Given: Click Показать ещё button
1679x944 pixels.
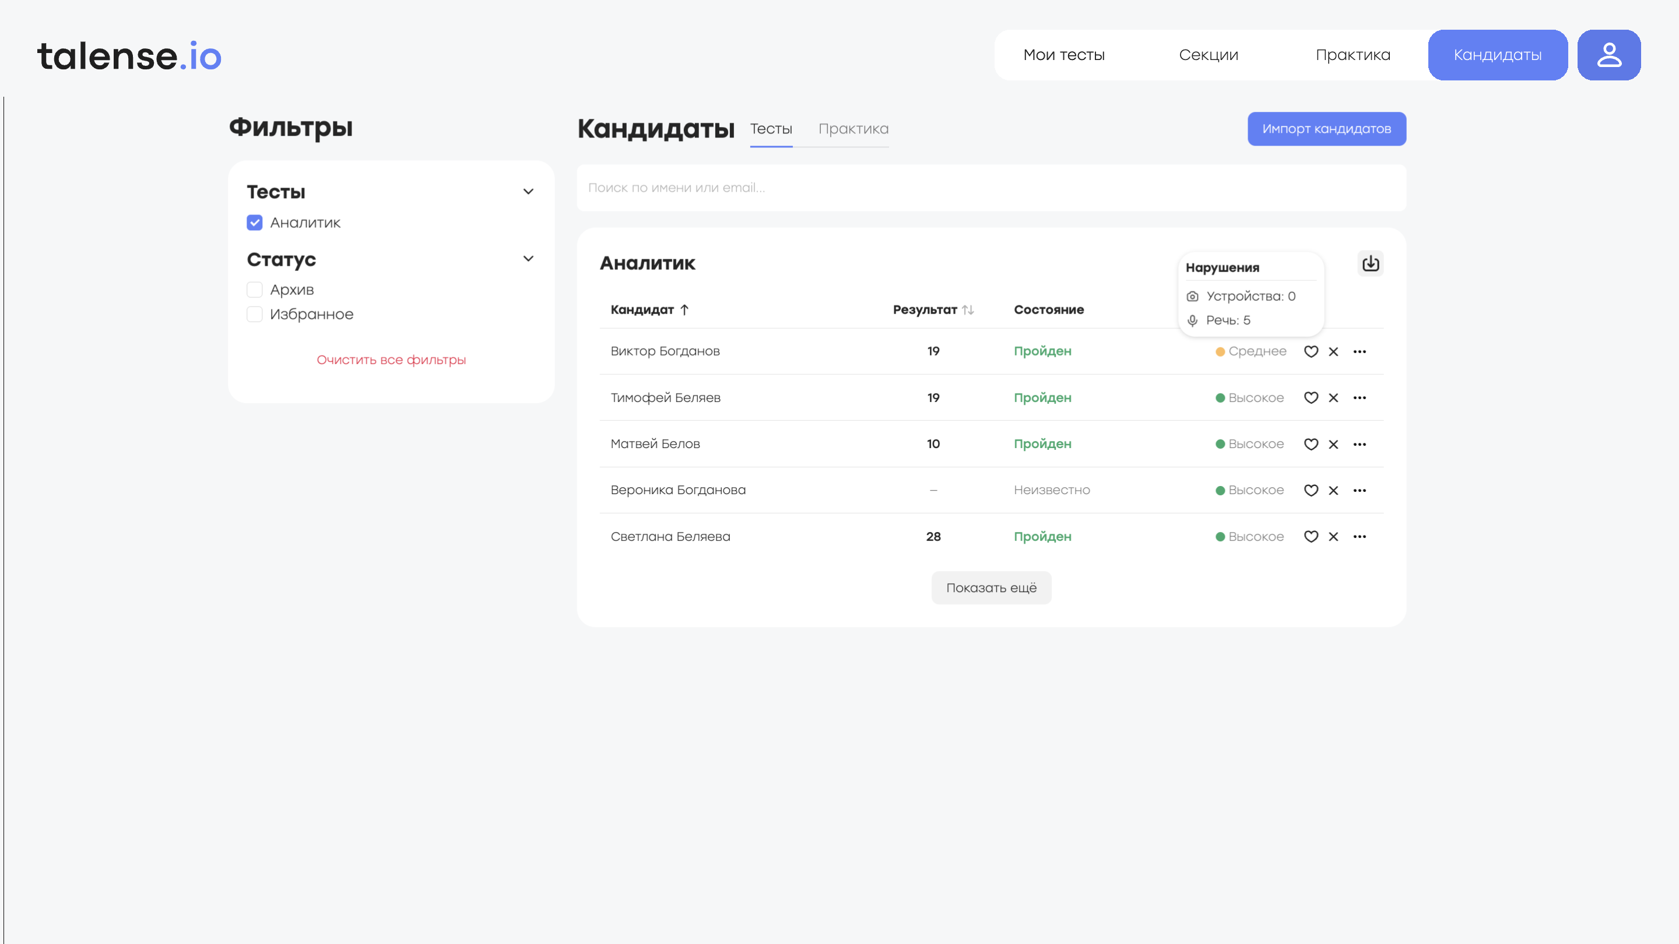Looking at the screenshot, I should point(990,587).
